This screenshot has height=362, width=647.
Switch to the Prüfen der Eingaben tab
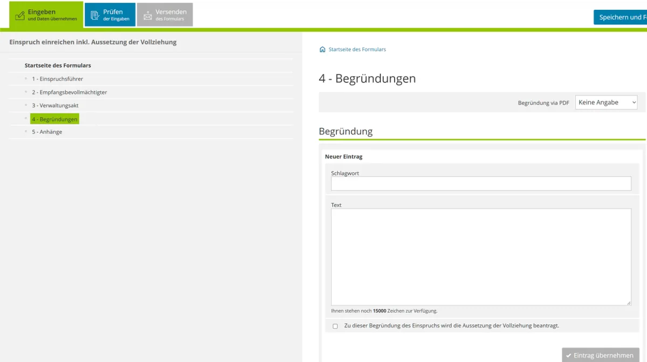pyautogui.click(x=110, y=15)
